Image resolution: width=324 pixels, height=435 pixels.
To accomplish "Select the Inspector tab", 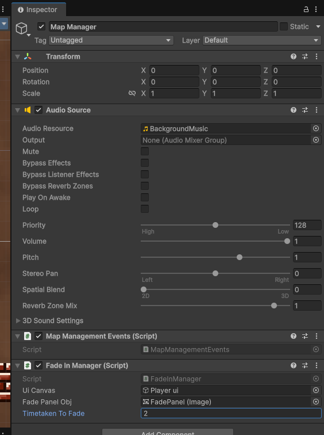I will (38, 10).
